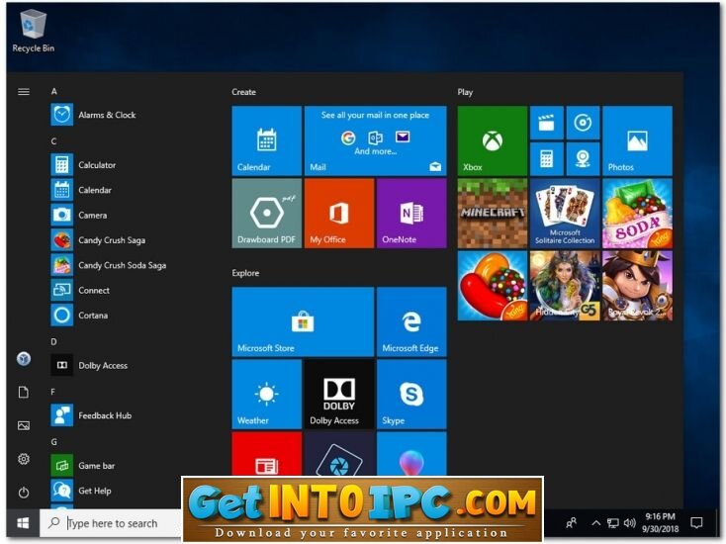This screenshot has height=544, width=726.
Task: Open the Paint 3D tile
Action: [x=411, y=454]
